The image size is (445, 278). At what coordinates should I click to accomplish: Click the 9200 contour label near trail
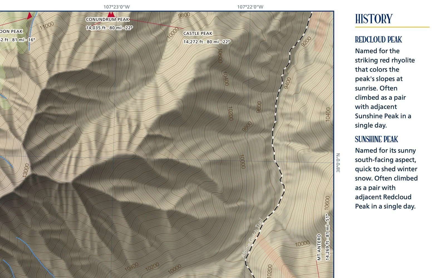(306, 41)
